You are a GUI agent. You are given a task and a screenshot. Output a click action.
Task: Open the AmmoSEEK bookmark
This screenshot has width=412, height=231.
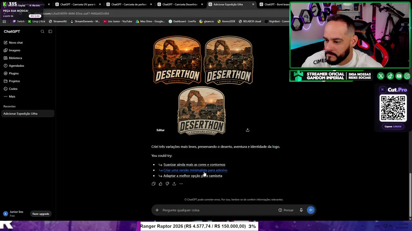point(226,21)
